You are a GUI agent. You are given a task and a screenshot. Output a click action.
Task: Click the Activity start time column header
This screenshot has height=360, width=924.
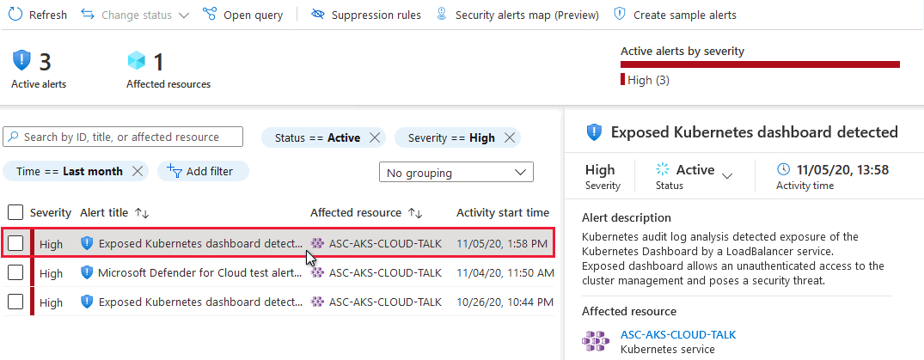503,213
